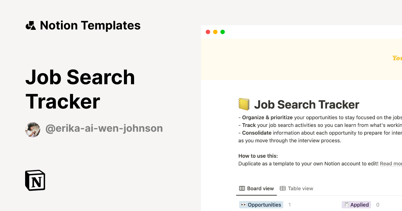Follow the Read more link
402x211 pixels.
coord(391,164)
